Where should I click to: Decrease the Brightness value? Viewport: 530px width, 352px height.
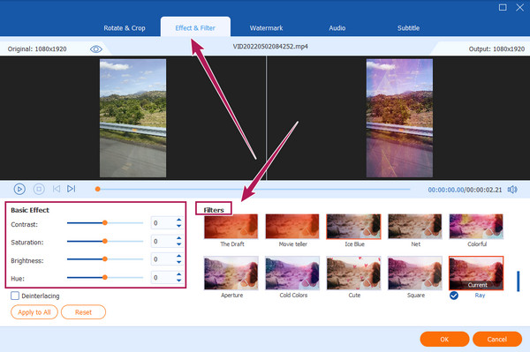click(178, 262)
